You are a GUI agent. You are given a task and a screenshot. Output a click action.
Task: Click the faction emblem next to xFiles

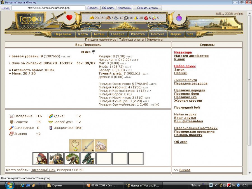(x=93, y=52)
